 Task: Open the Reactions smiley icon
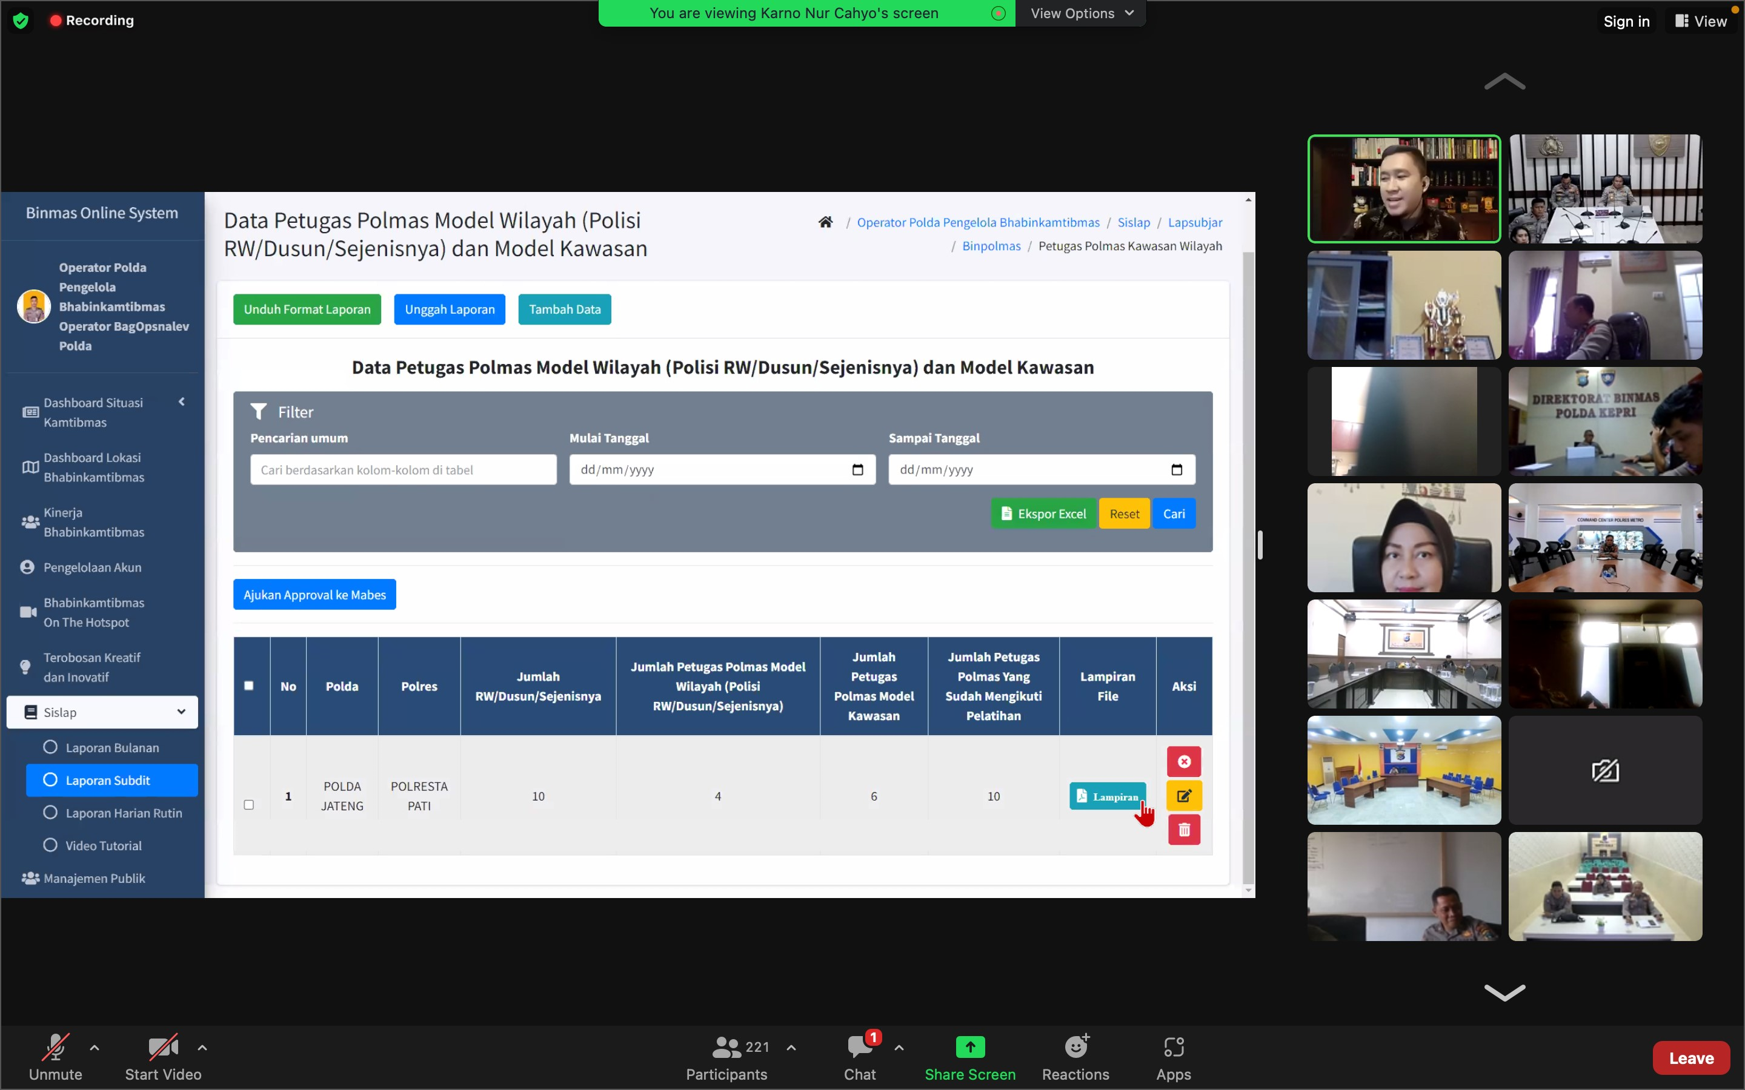[x=1075, y=1047]
